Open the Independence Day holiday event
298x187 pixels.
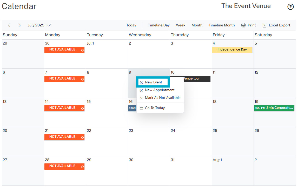[x=232, y=50]
